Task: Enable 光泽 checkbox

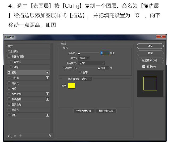Action: coord(9,88)
